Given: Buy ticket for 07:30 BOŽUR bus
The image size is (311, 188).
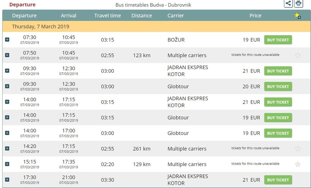Looking at the screenshot, I should pyautogui.click(x=278, y=40).
